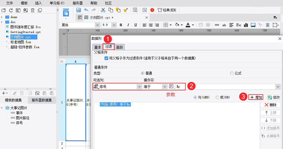Insert slope line into the cell
This screenshot has height=149, width=283.
(260, 25)
